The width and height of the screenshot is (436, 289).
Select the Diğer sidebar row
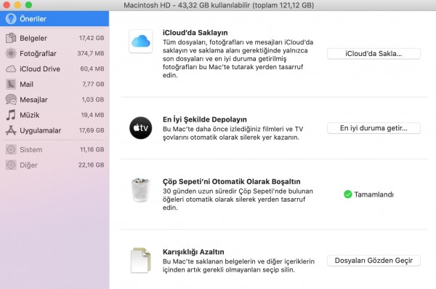click(54, 165)
